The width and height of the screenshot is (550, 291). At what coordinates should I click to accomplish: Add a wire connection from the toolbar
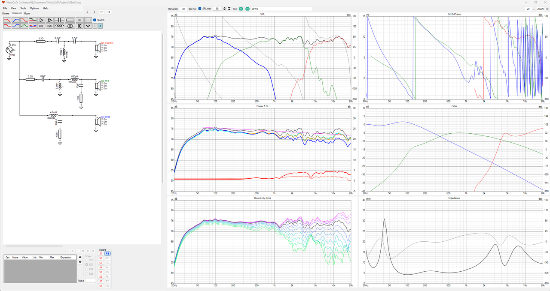coord(88,20)
